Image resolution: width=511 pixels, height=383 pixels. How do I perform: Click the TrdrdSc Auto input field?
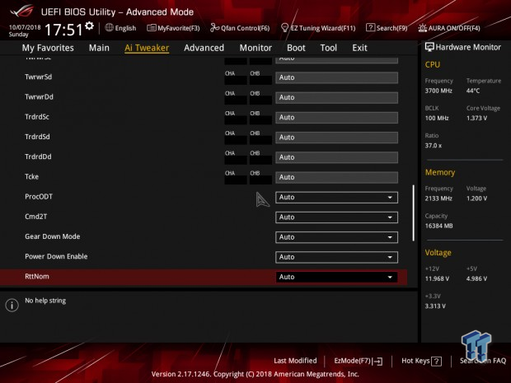click(336, 117)
